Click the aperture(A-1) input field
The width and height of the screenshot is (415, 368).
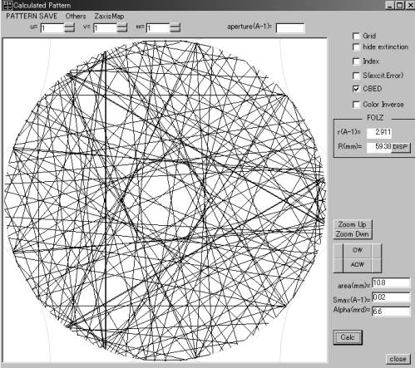(x=290, y=28)
